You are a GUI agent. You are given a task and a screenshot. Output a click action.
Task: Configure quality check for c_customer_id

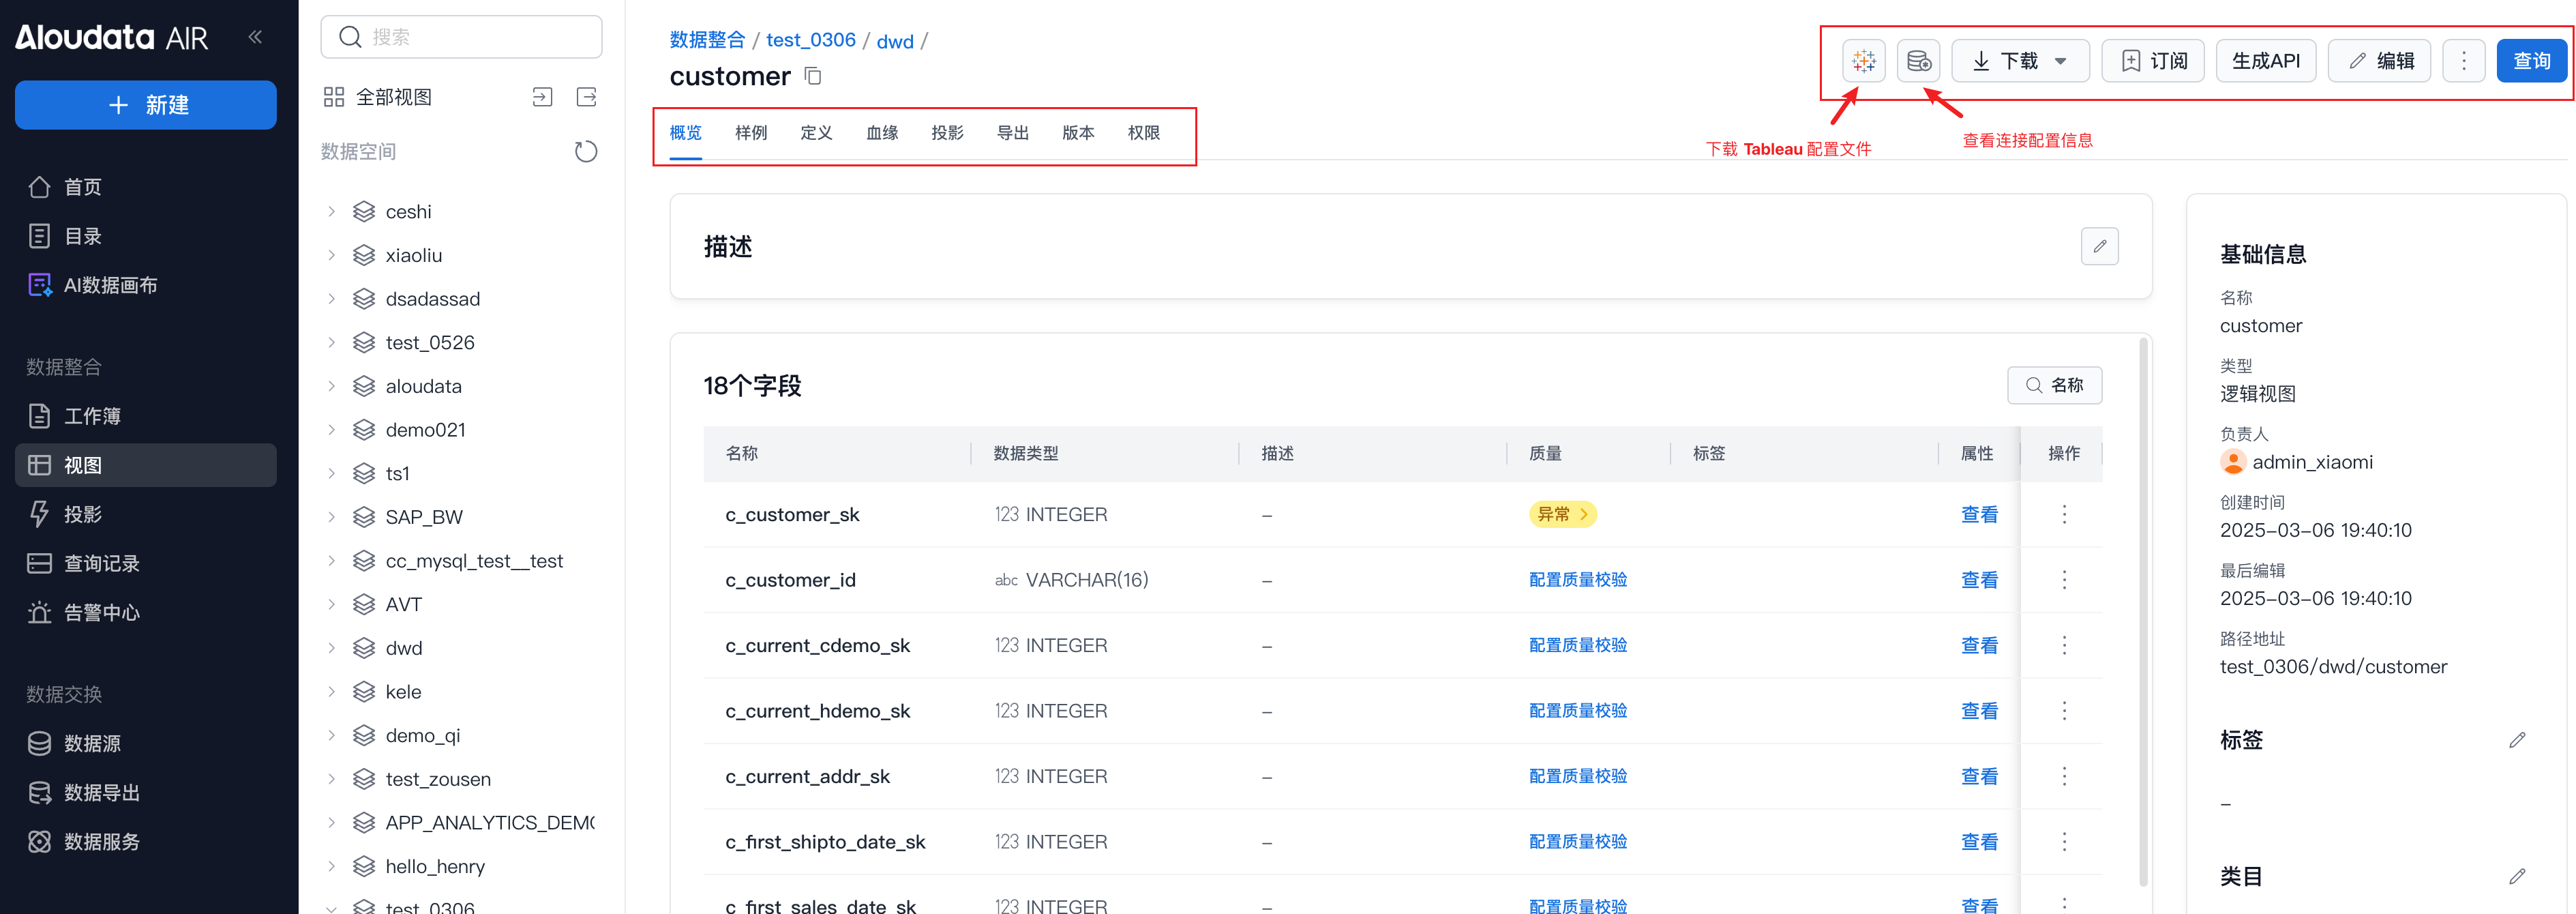(1577, 580)
